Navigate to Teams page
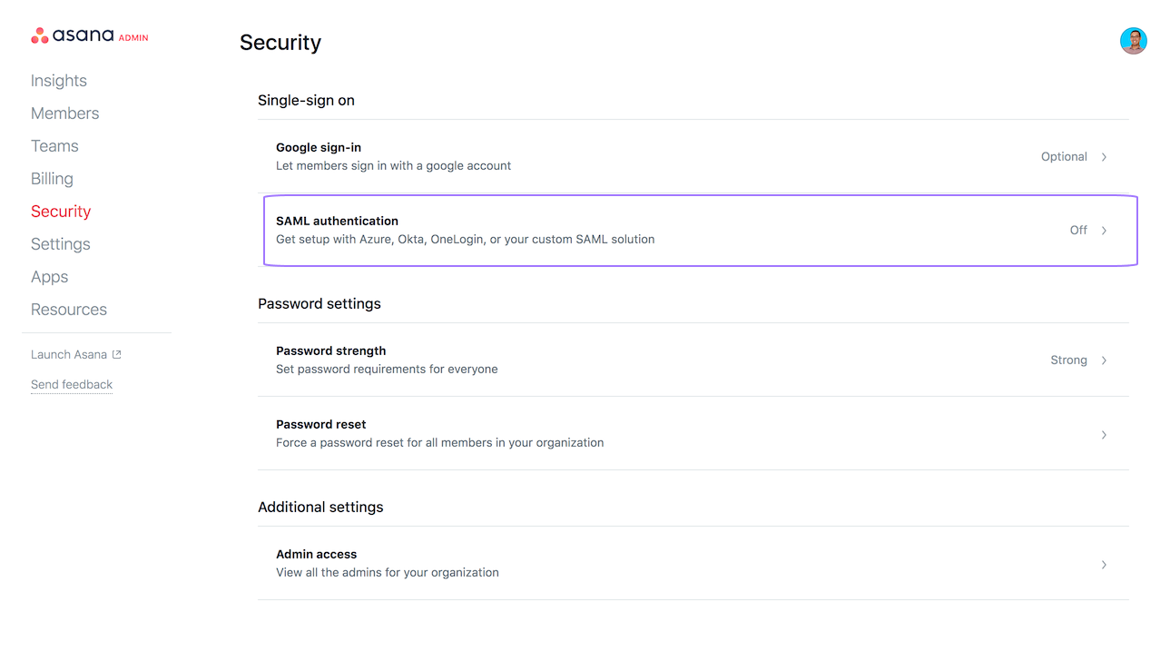1170x661 pixels. click(54, 146)
